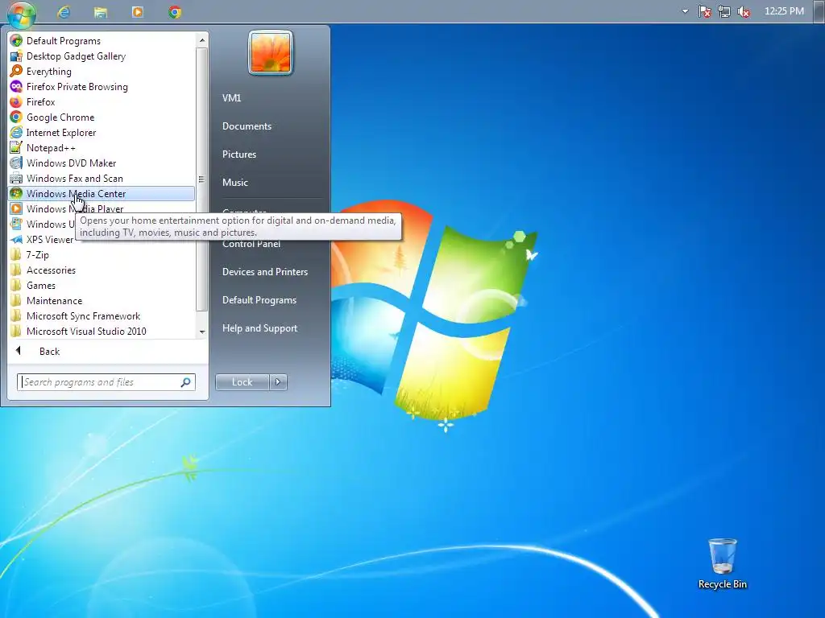Click the user account picture
The height and width of the screenshot is (618, 825).
pos(271,52)
